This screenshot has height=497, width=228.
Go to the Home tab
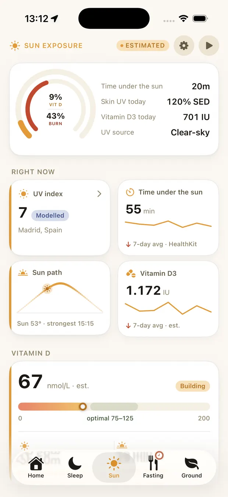click(x=36, y=468)
